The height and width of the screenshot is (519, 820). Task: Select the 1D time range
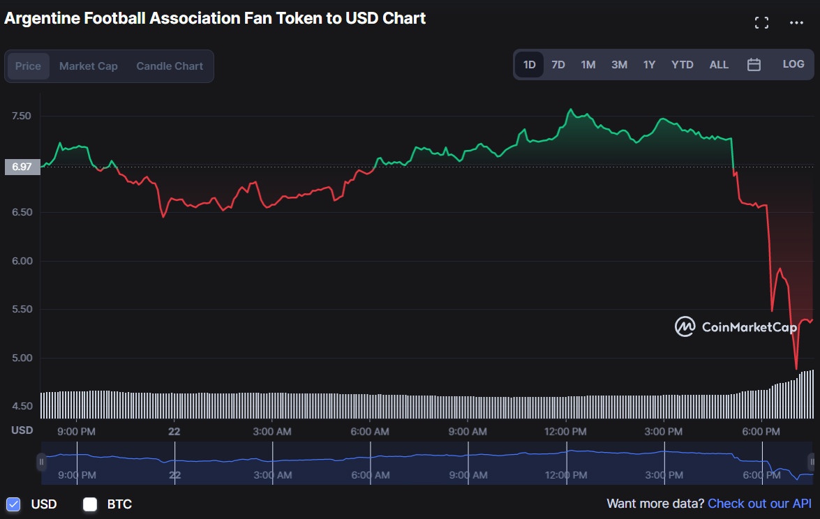pos(530,65)
